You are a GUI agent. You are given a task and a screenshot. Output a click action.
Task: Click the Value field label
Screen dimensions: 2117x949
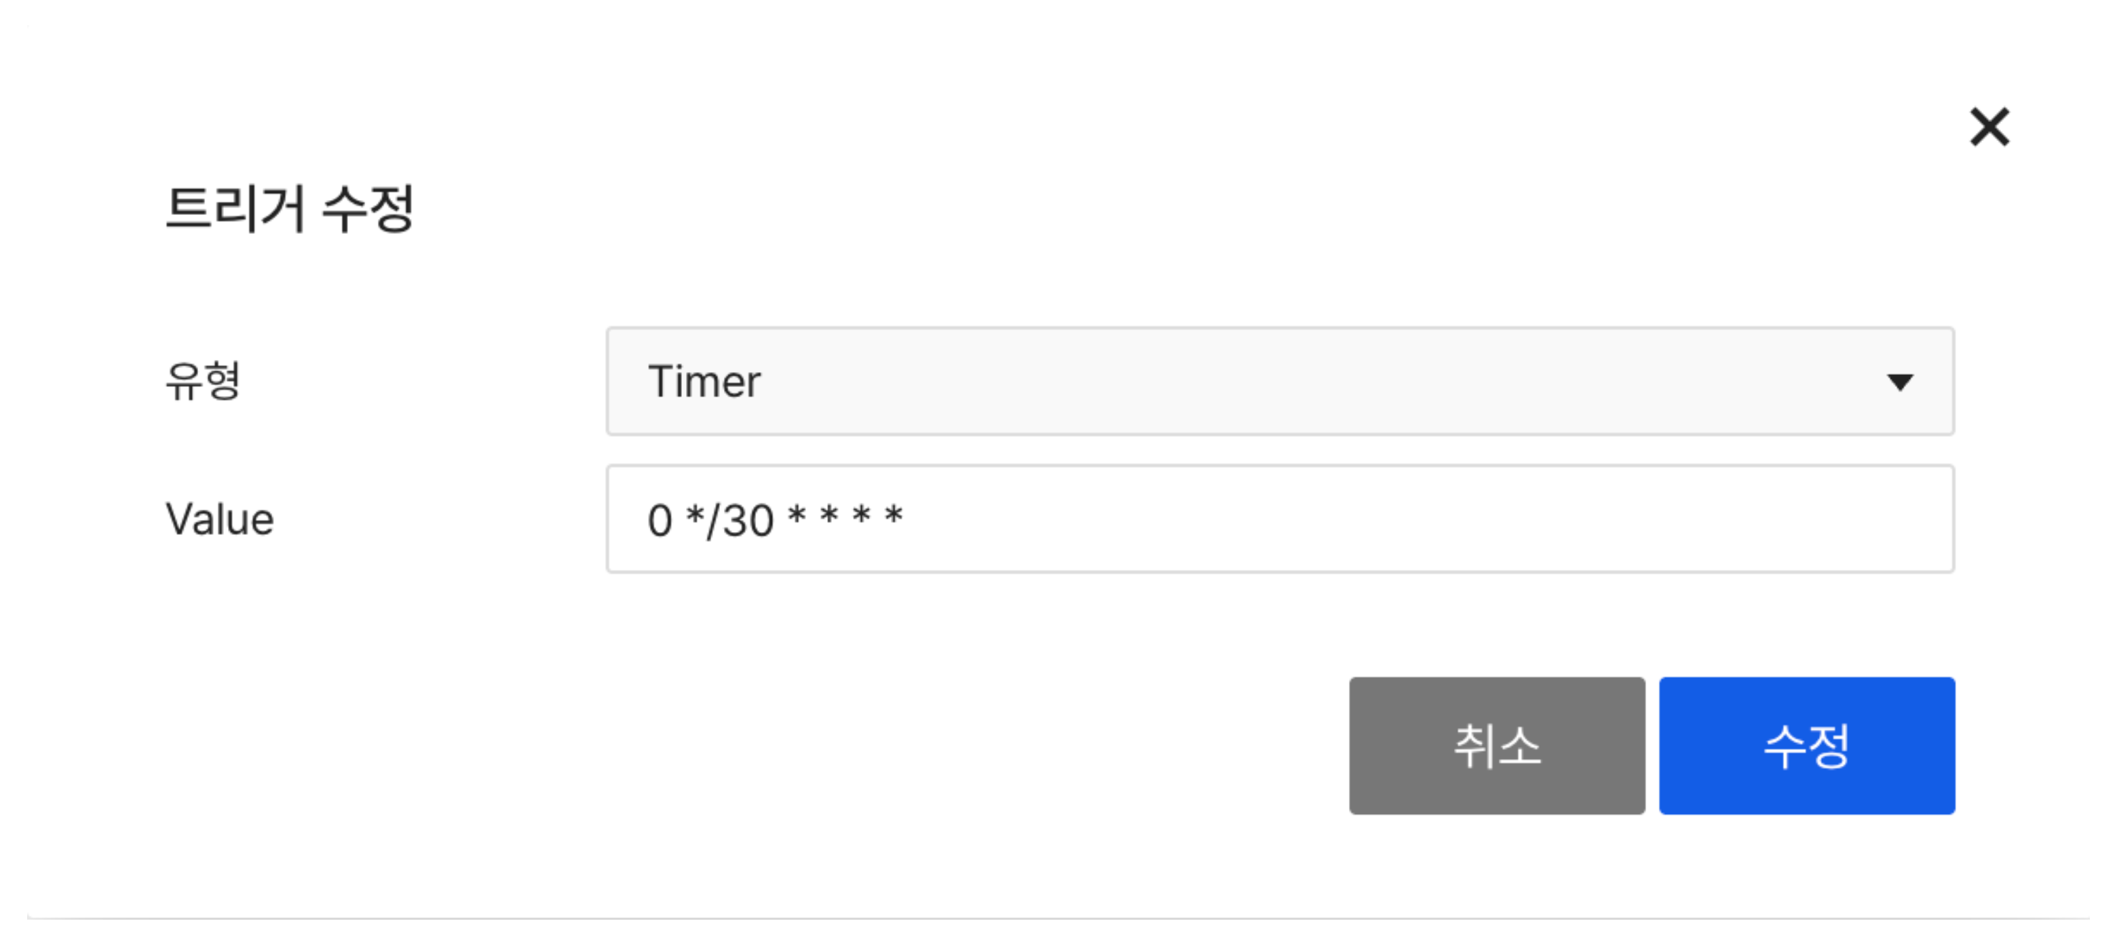(x=219, y=520)
